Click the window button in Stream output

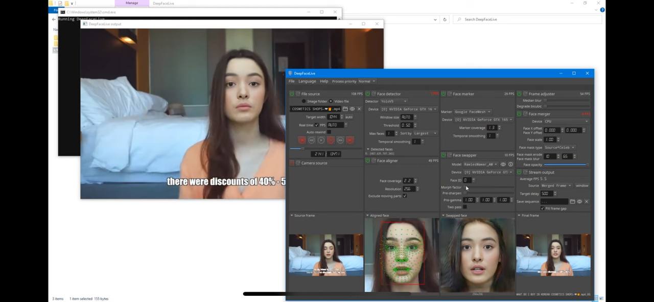(581, 185)
